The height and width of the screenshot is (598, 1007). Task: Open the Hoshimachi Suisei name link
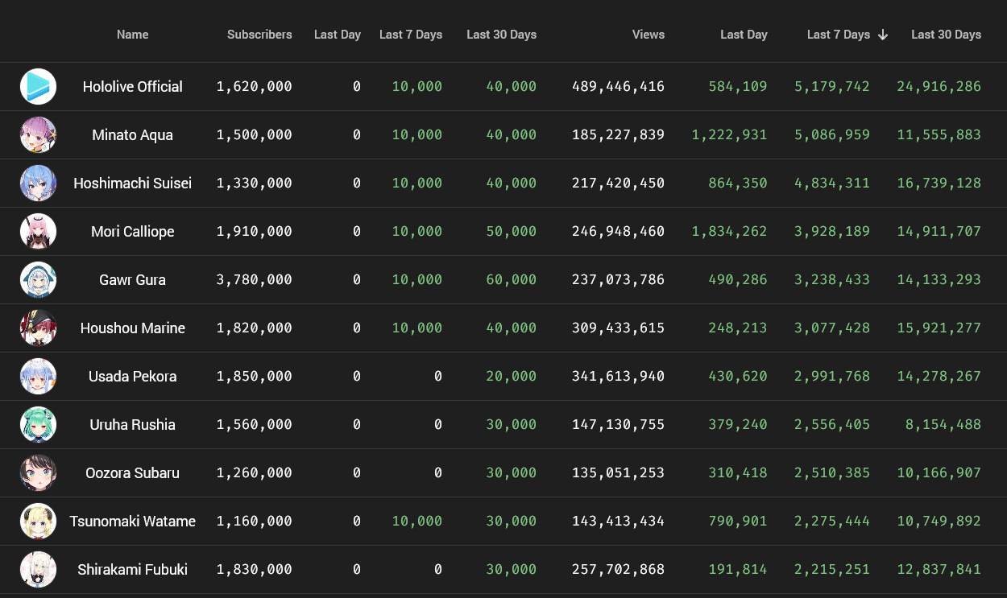point(133,183)
